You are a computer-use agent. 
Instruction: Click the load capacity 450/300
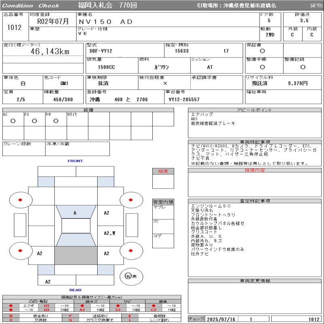point(63,99)
